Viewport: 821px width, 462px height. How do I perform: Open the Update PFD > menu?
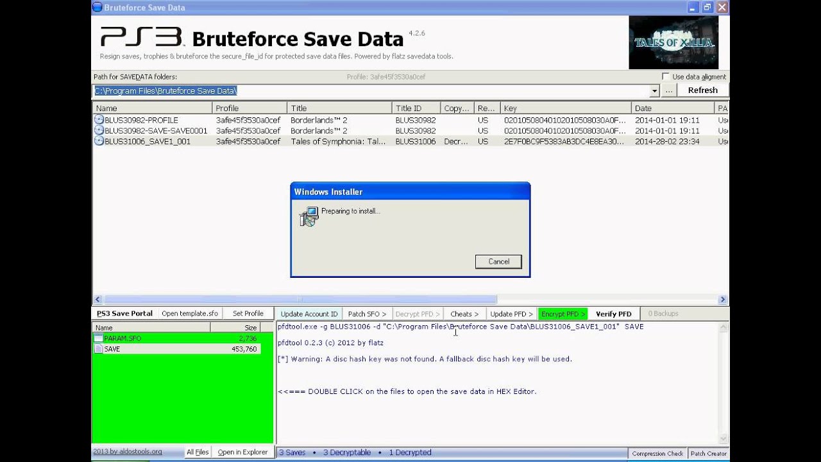pyautogui.click(x=511, y=314)
